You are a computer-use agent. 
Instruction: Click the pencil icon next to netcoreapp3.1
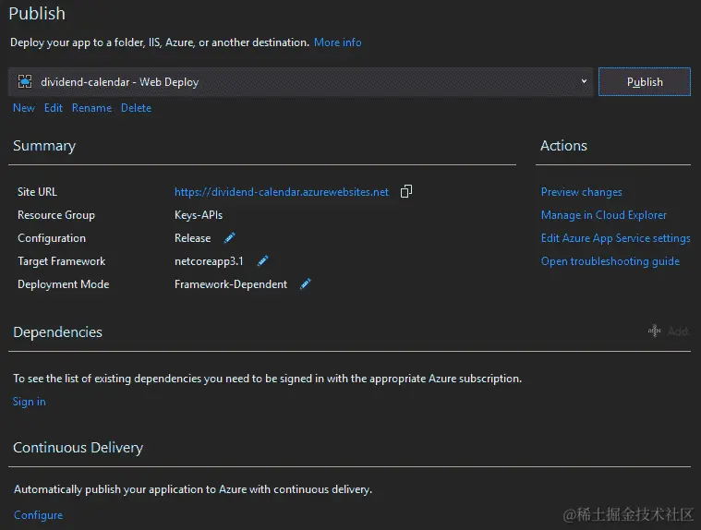262,261
